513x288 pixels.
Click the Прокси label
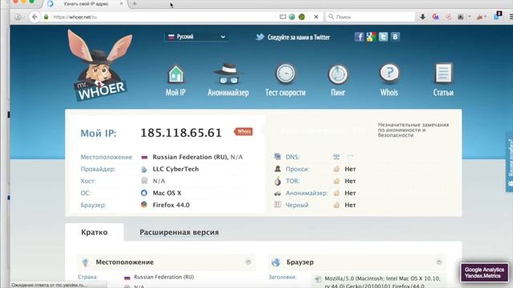click(297, 169)
